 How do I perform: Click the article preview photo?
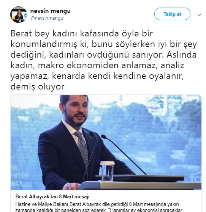tap(106, 142)
